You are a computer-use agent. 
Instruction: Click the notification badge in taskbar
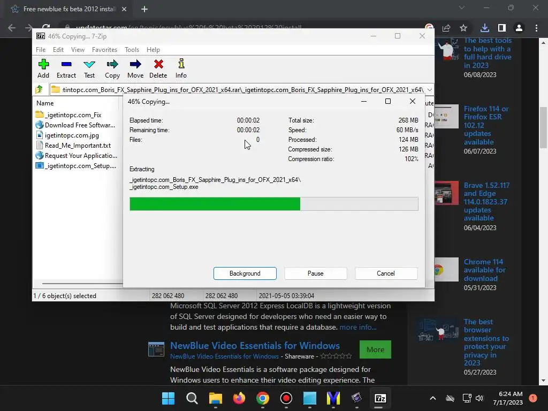[533, 398]
